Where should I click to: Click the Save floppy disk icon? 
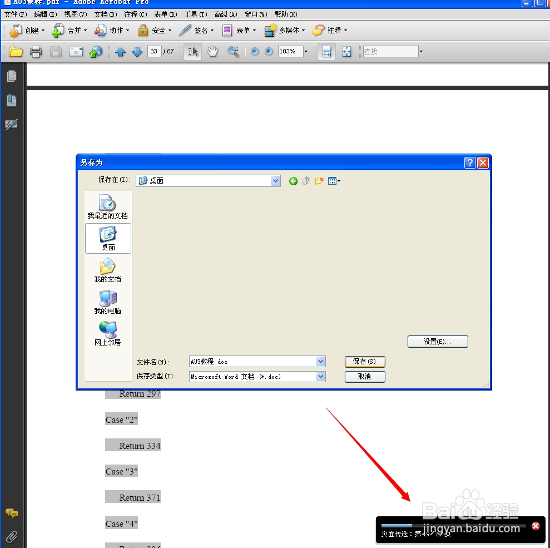56,52
